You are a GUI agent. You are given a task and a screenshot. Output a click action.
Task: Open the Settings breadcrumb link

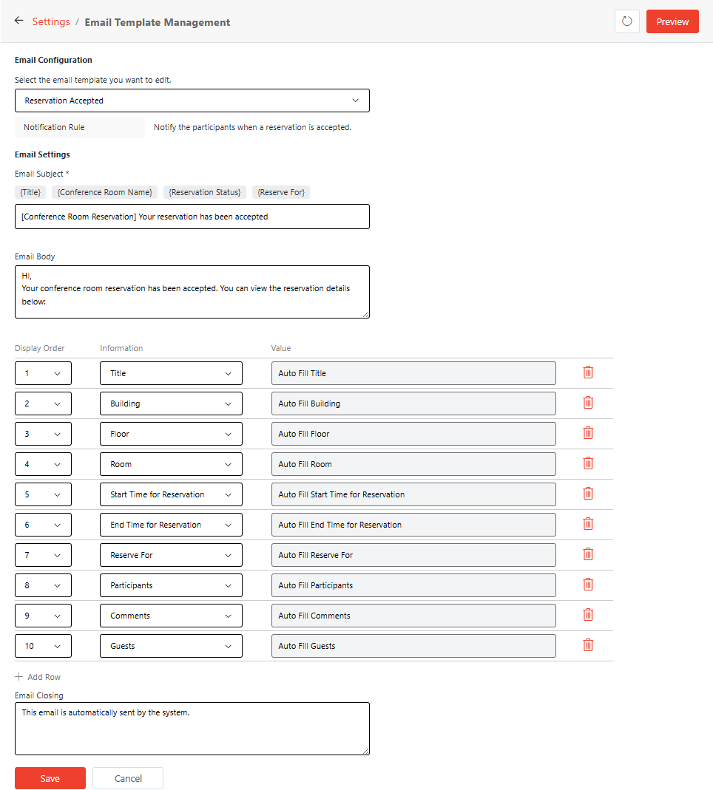[x=51, y=21]
